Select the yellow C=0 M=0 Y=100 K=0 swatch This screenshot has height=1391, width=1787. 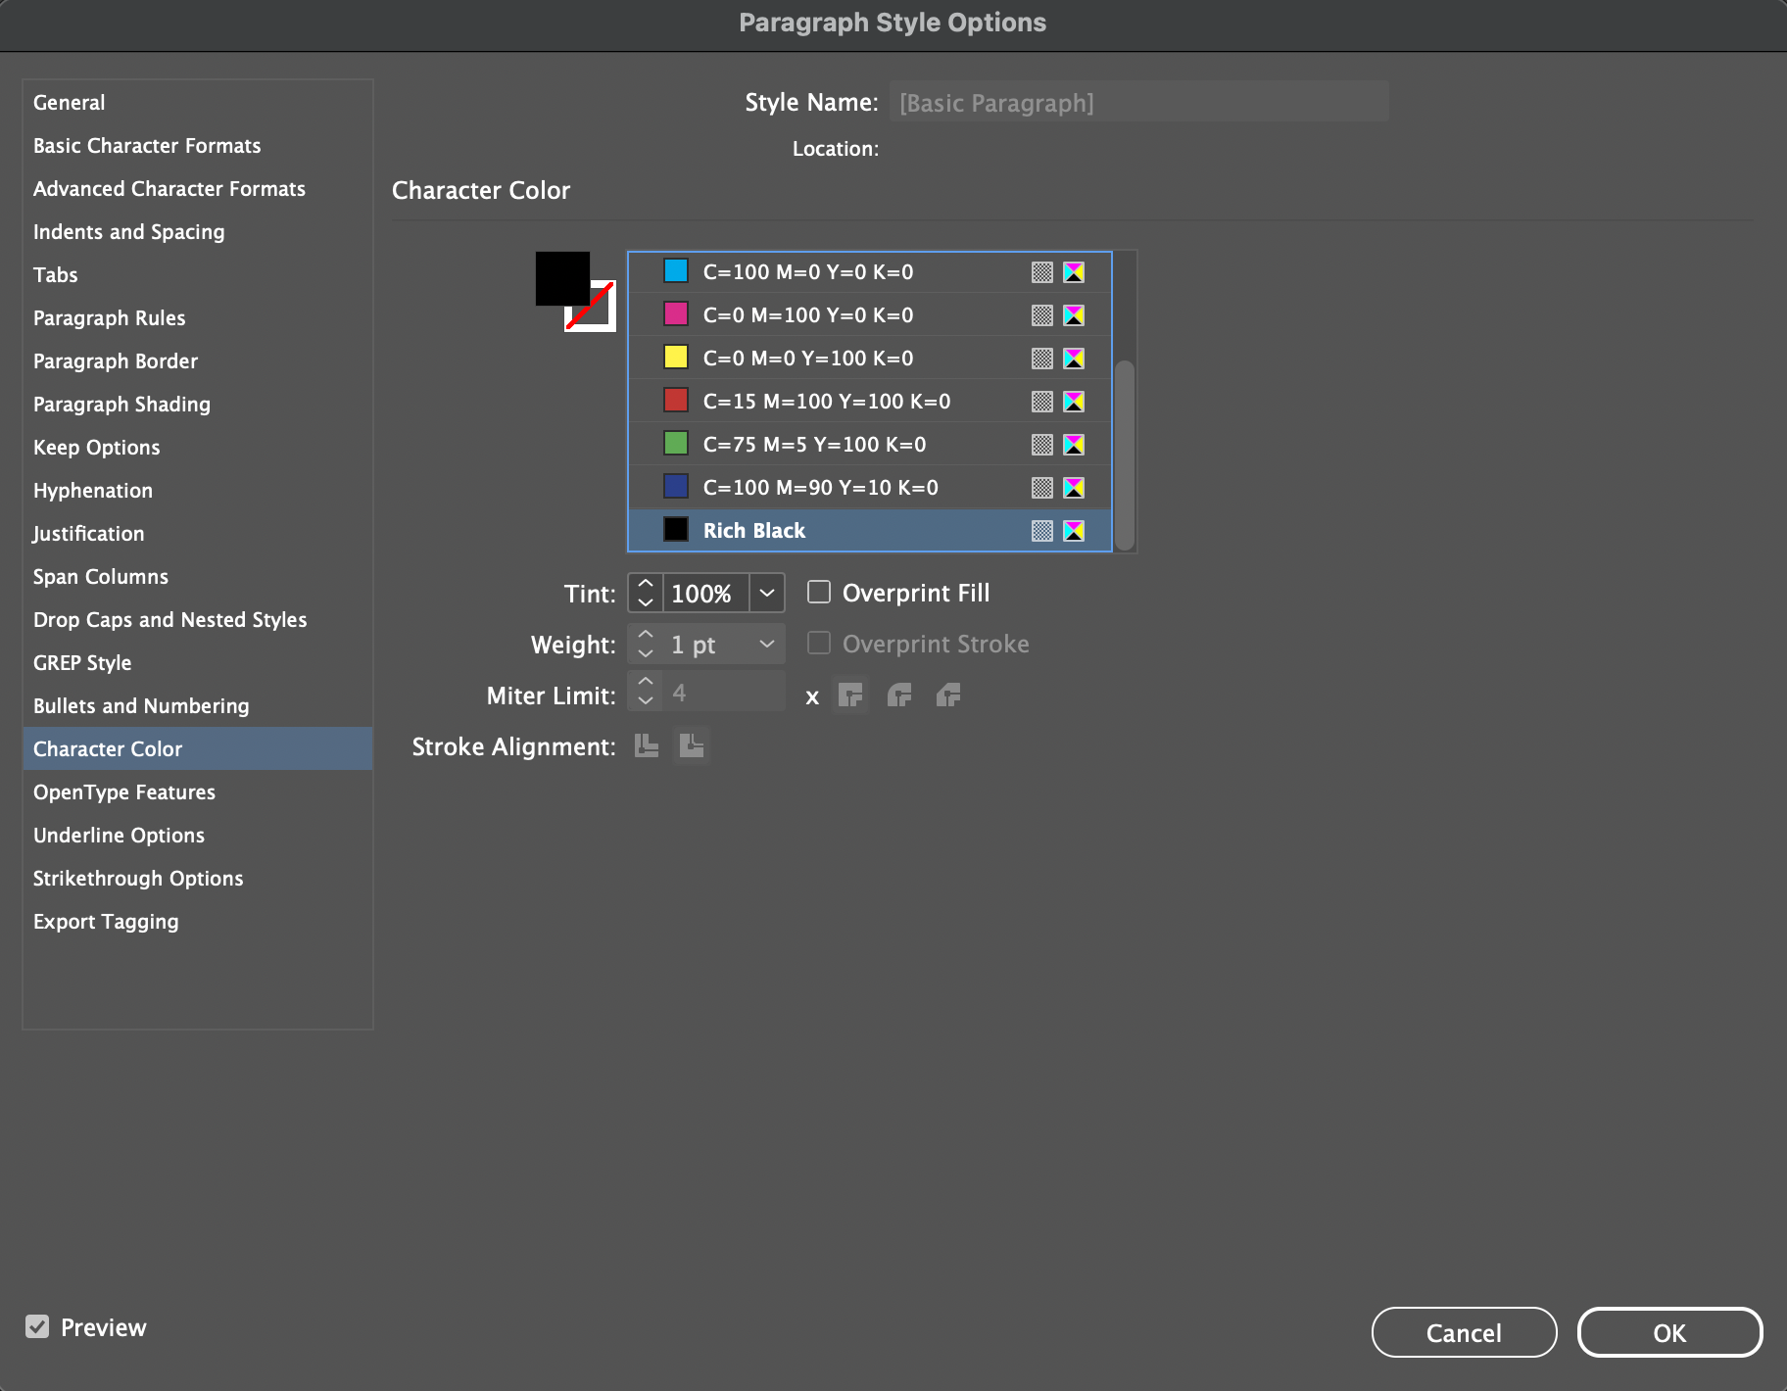(870, 358)
